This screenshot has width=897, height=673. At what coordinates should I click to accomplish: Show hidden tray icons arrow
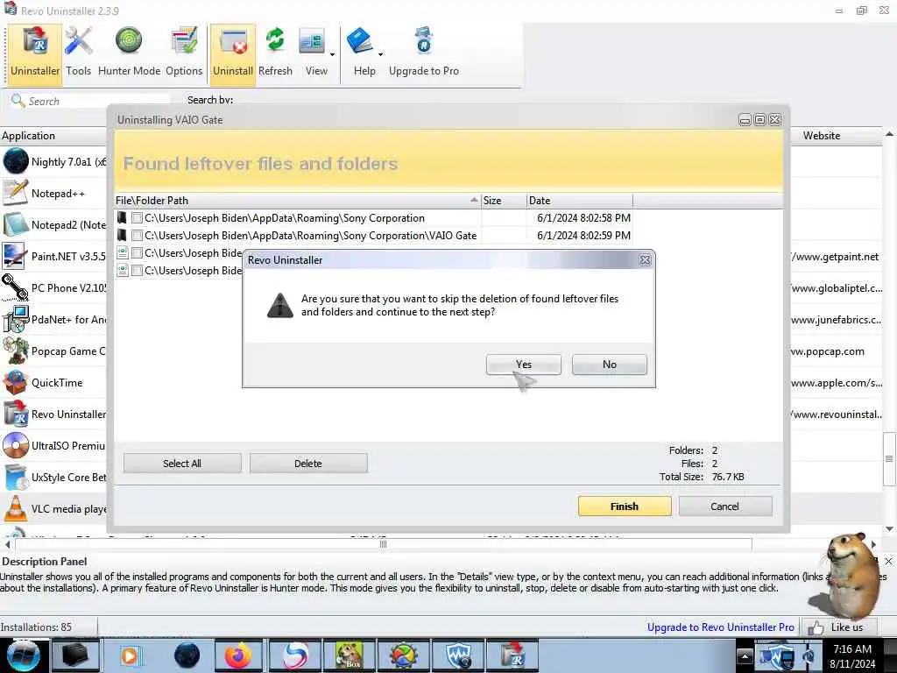[745, 655]
